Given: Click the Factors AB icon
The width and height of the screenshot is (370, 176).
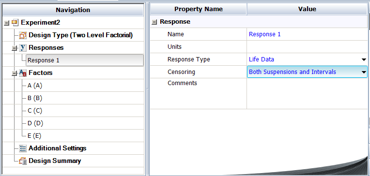Looking at the screenshot, I should point(23,73).
